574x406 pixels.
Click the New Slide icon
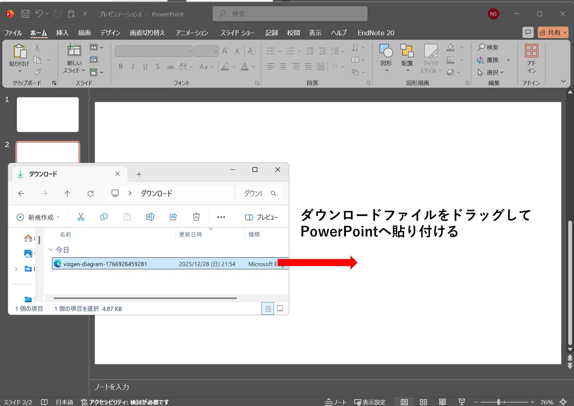(x=74, y=51)
